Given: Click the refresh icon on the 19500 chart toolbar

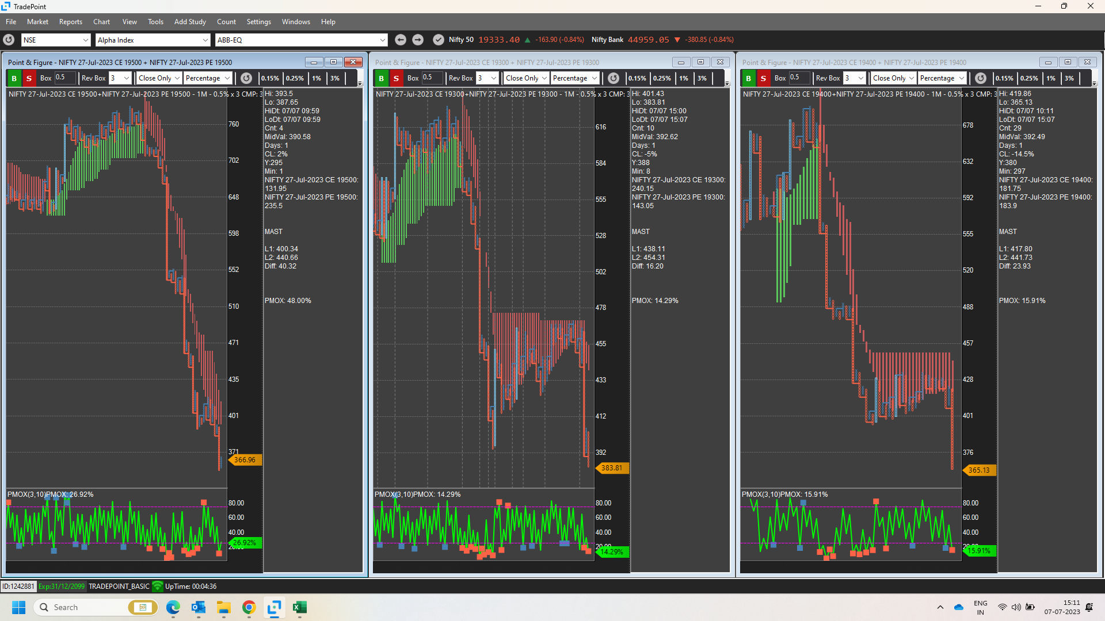Looking at the screenshot, I should click(246, 78).
